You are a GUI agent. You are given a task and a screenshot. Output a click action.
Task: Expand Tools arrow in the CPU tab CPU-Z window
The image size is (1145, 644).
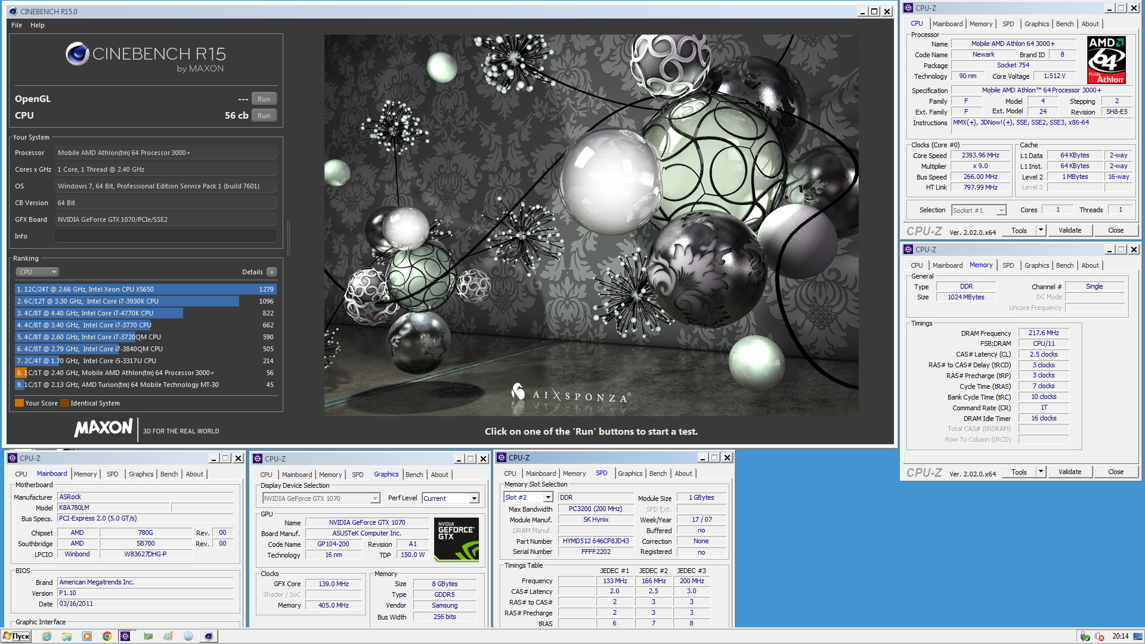(1041, 230)
